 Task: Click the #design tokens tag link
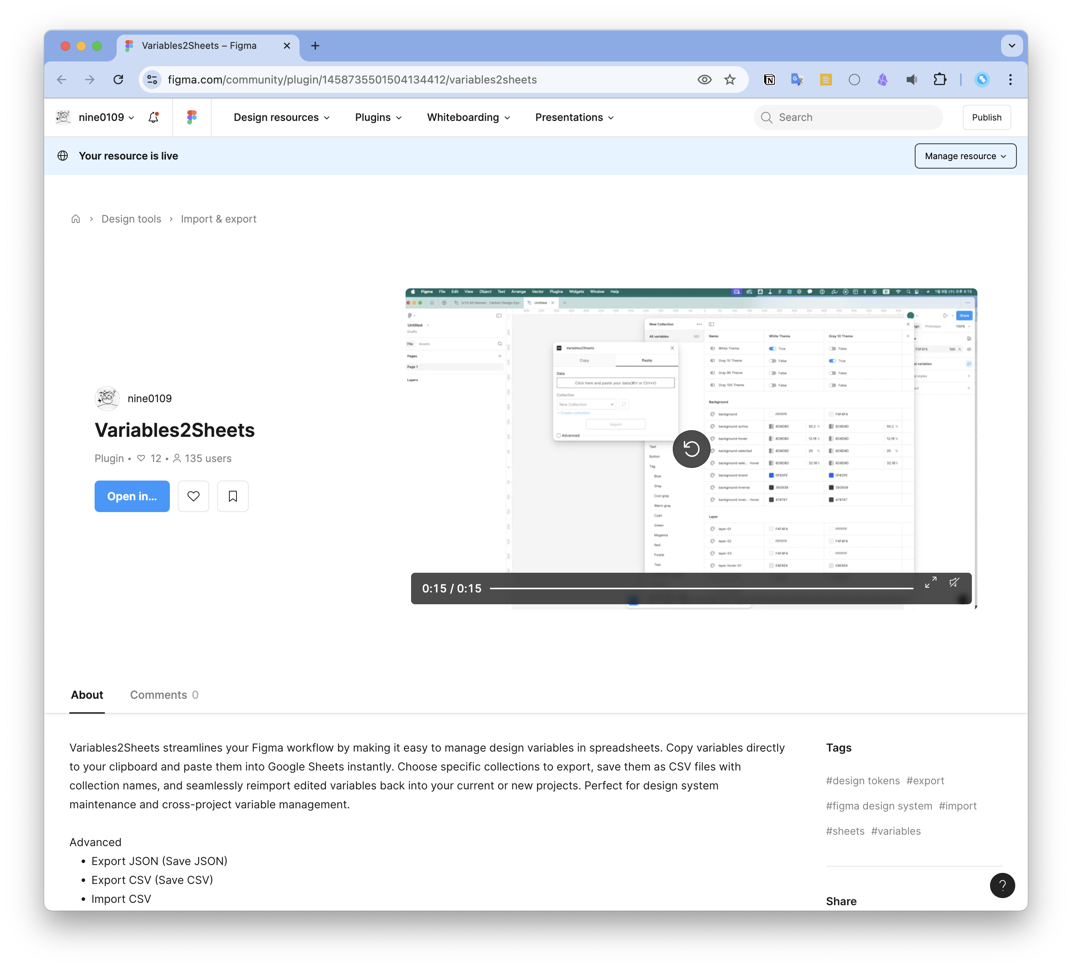tap(862, 781)
